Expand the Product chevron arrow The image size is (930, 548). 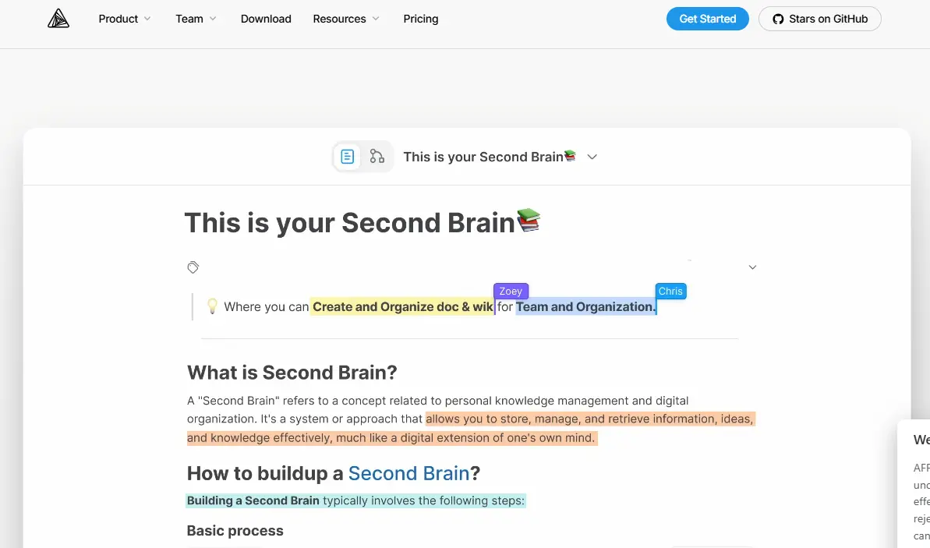point(147,19)
